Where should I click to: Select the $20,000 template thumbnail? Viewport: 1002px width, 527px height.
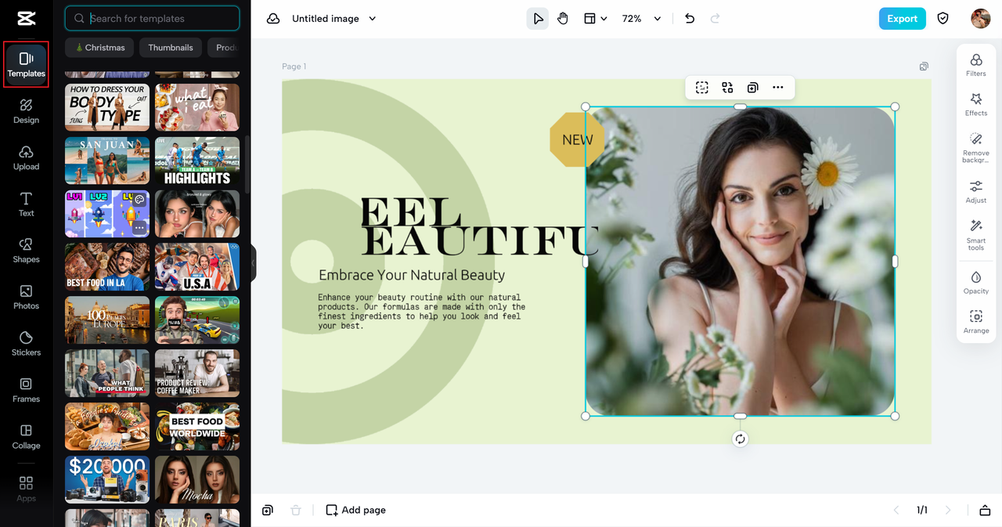(x=107, y=480)
